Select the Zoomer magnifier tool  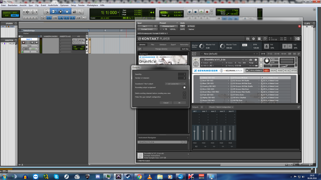click(46, 12)
